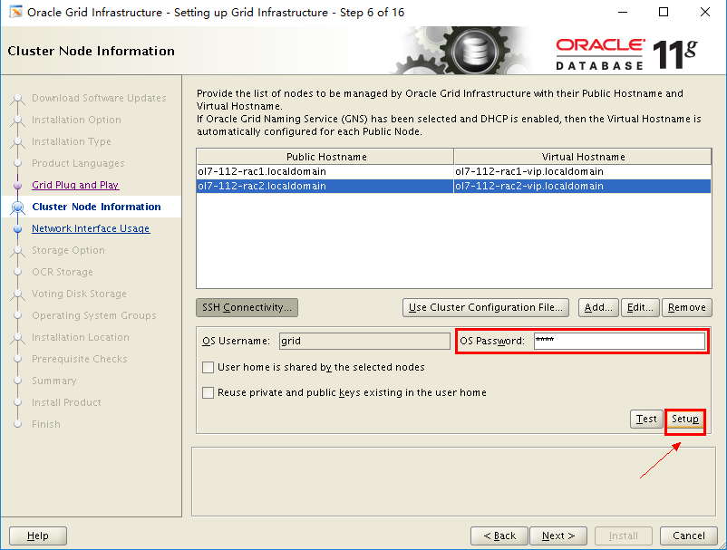The height and width of the screenshot is (550, 727).
Task: Select Cluster Node Information step
Action: pyautogui.click(x=96, y=207)
